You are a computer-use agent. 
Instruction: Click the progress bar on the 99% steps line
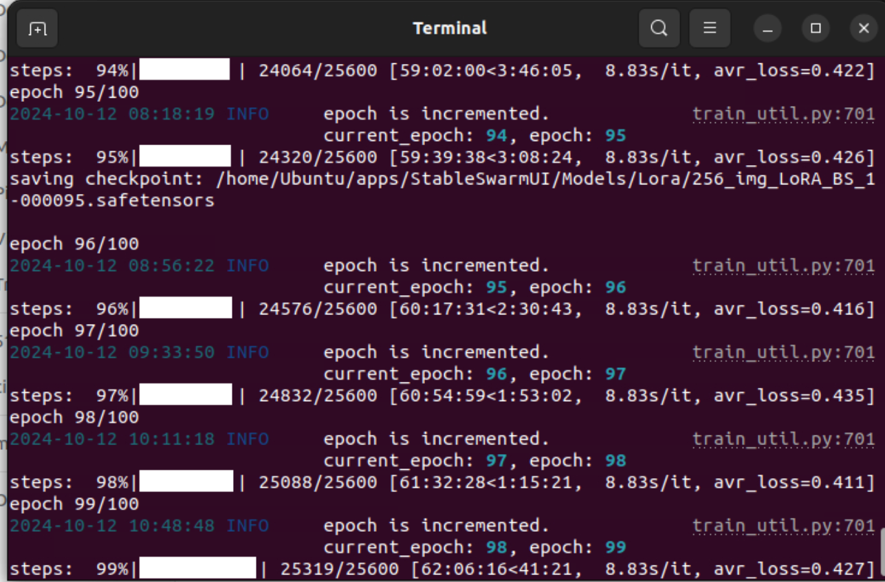click(x=197, y=569)
